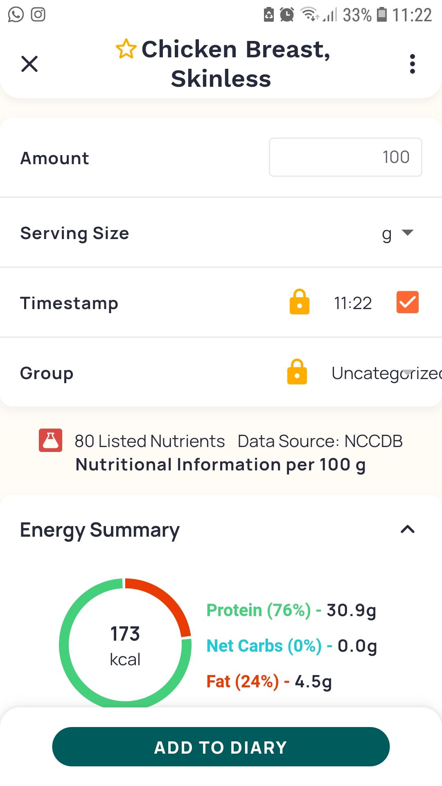Tap the WhatsApp status bar icon
This screenshot has width=442, height=786.
16,15
